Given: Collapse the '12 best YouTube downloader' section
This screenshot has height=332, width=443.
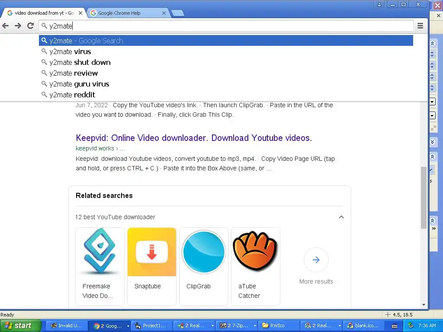Looking at the screenshot, I should coord(341,217).
